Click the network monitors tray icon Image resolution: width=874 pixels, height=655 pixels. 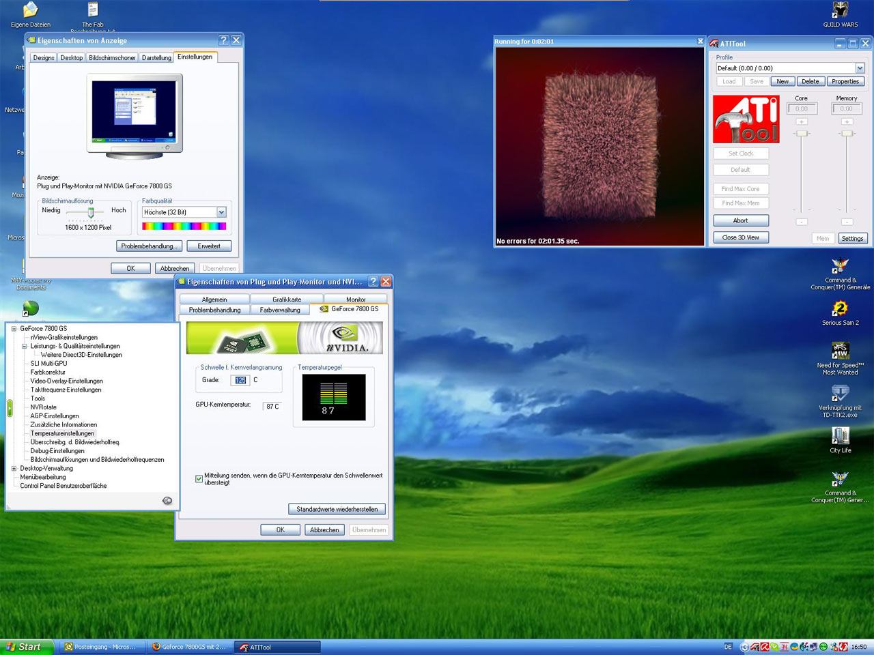813,647
